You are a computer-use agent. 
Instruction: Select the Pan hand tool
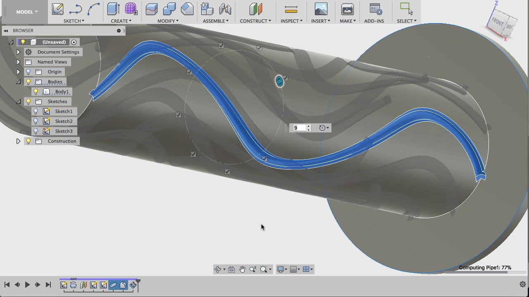pyautogui.click(x=242, y=269)
